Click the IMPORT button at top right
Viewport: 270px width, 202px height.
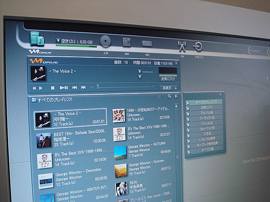(254, 50)
